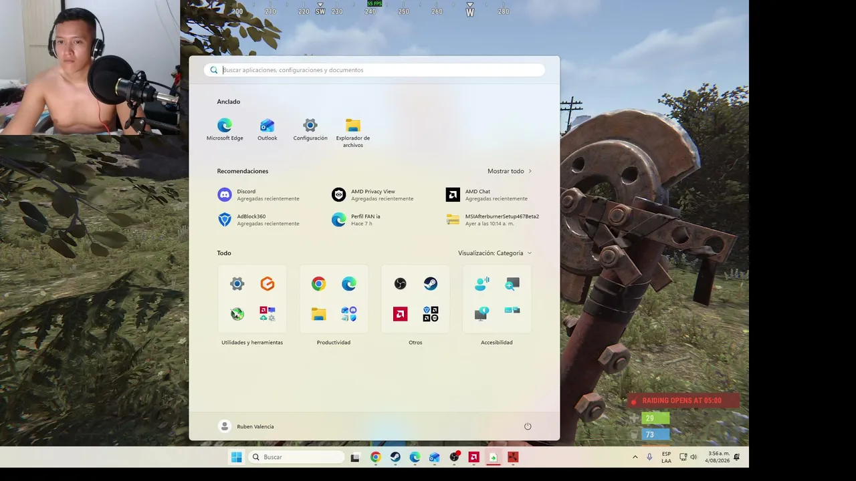Open the Ruben Valencia account menu
Image resolution: width=856 pixels, height=481 pixels.
coord(247,426)
